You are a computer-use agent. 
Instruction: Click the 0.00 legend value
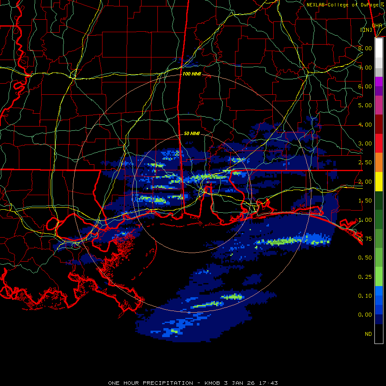tap(365, 315)
